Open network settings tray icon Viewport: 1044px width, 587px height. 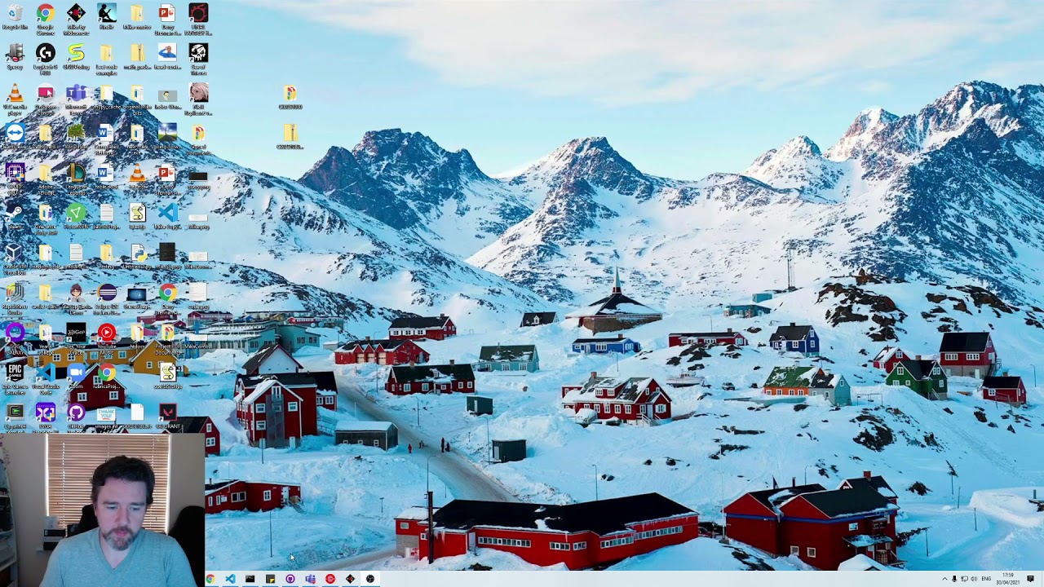point(964,579)
